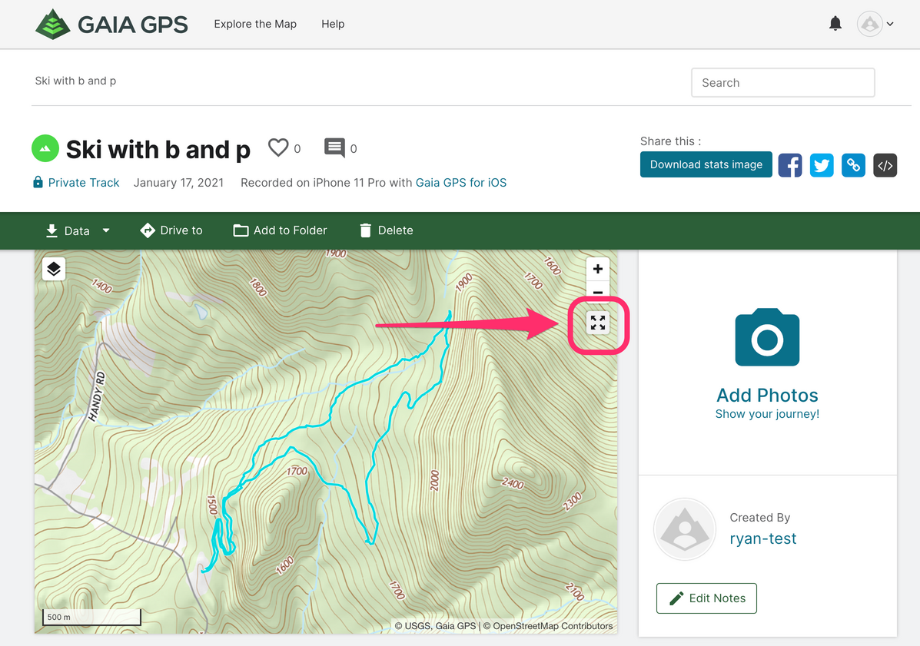Zoom in on the map
This screenshot has height=646, width=920.
tap(597, 269)
